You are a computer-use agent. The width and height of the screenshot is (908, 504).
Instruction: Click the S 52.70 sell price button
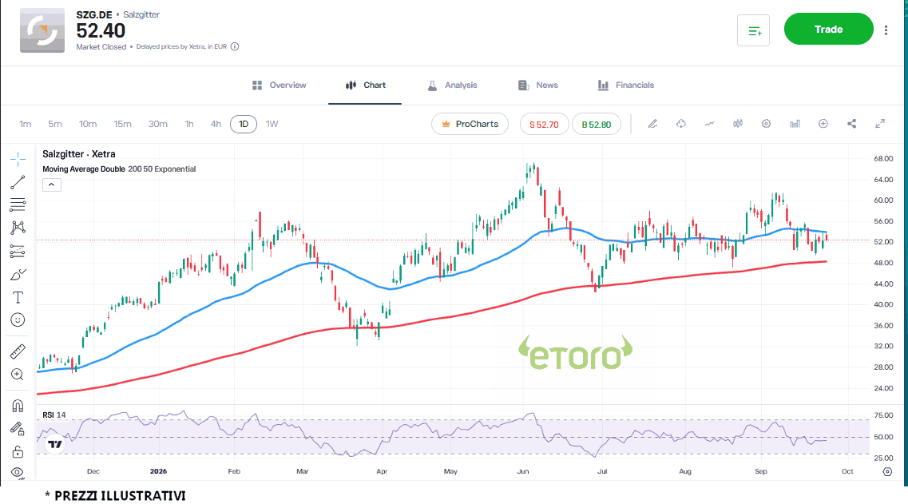[x=544, y=124]
